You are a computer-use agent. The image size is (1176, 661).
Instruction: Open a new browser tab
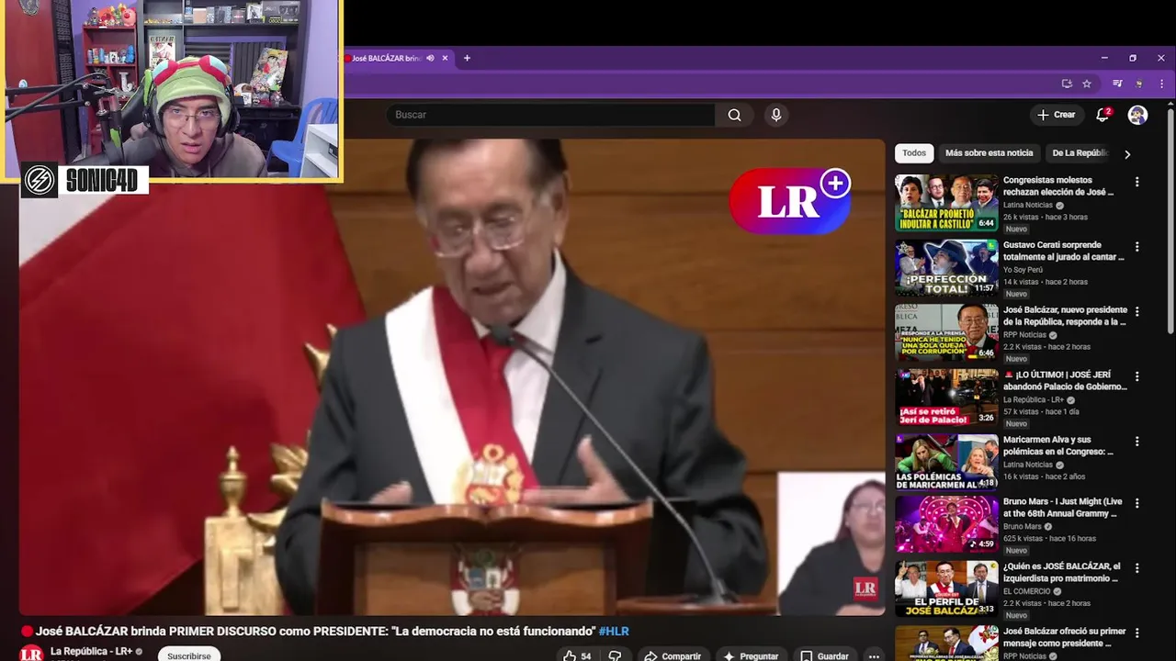[467, 58]
